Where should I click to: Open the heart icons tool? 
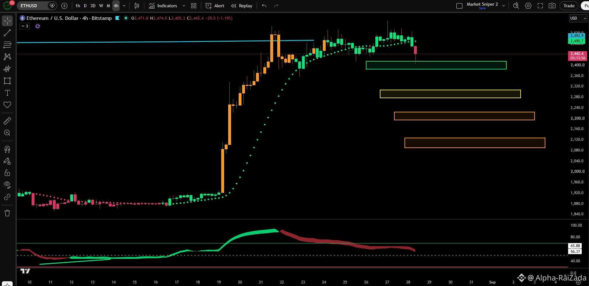point(7,105)
